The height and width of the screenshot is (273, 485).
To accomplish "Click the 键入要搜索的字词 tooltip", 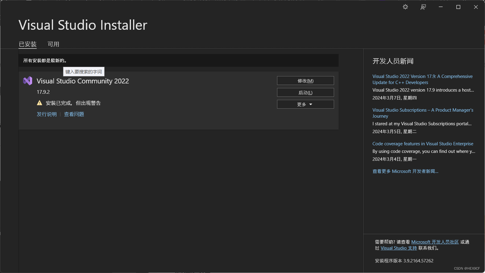I will [84, 72].
